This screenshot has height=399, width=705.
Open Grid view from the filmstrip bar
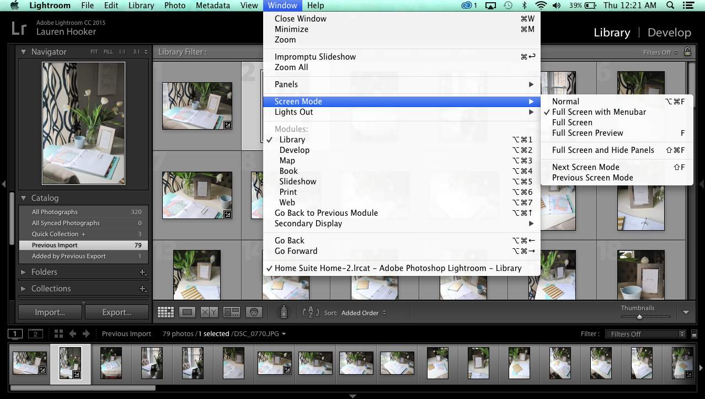(58, 333)
